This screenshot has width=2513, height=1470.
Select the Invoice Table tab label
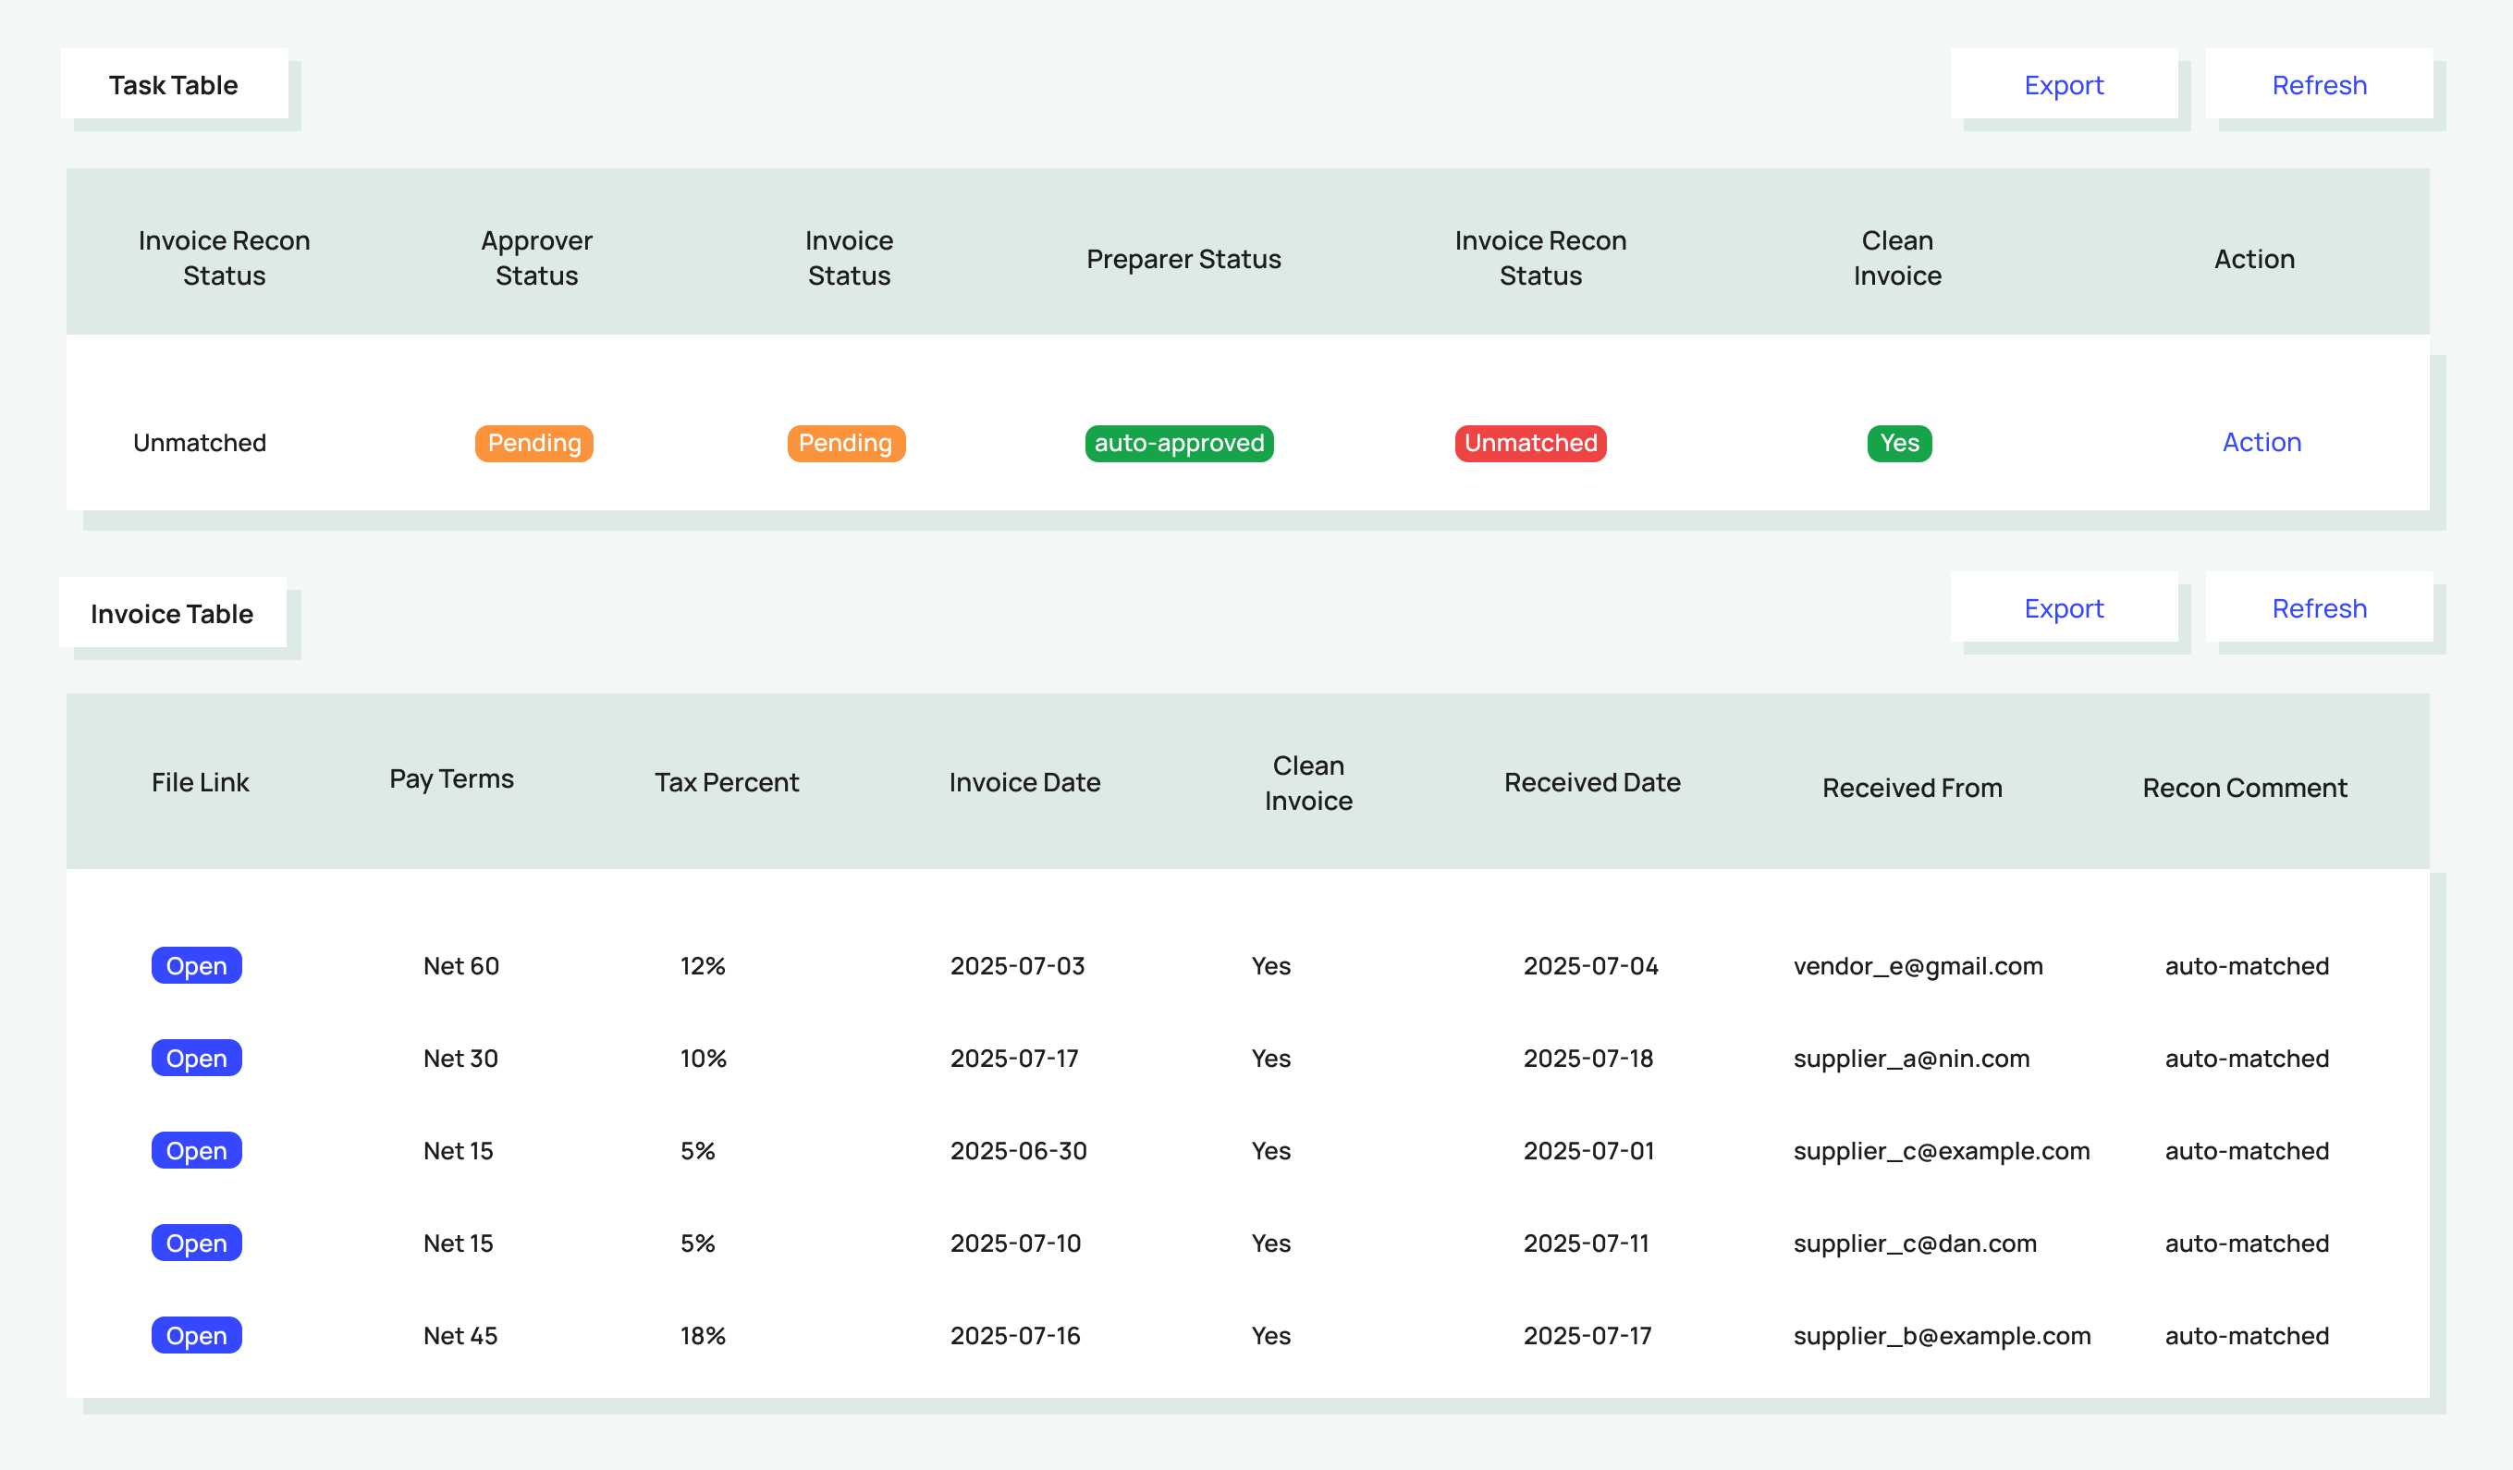[172, 613]
